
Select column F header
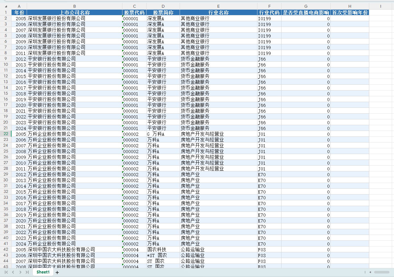tap(269, 6)
